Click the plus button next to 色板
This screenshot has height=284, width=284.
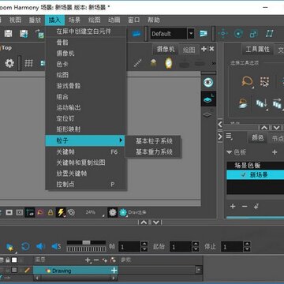click(x=275, y=152)
